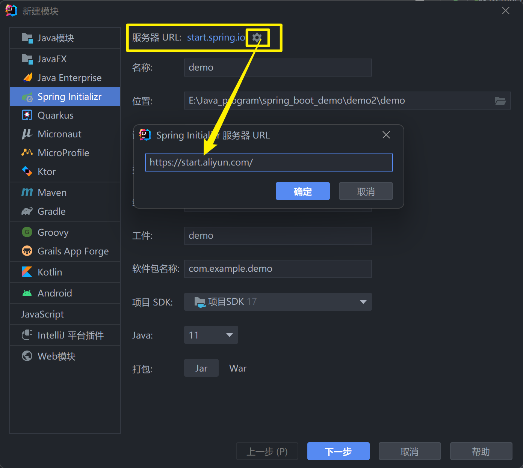Click the server URL text field
Screen dimensions: 523x468
269,163
